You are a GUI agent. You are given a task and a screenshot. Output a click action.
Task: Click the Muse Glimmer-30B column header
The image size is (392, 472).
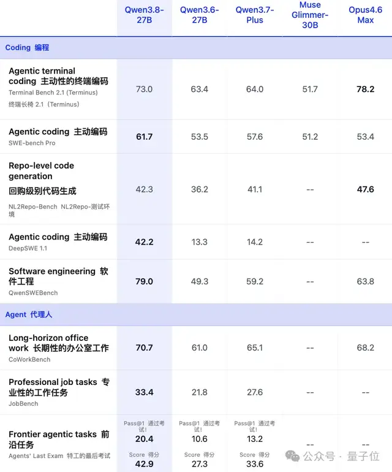310,15
